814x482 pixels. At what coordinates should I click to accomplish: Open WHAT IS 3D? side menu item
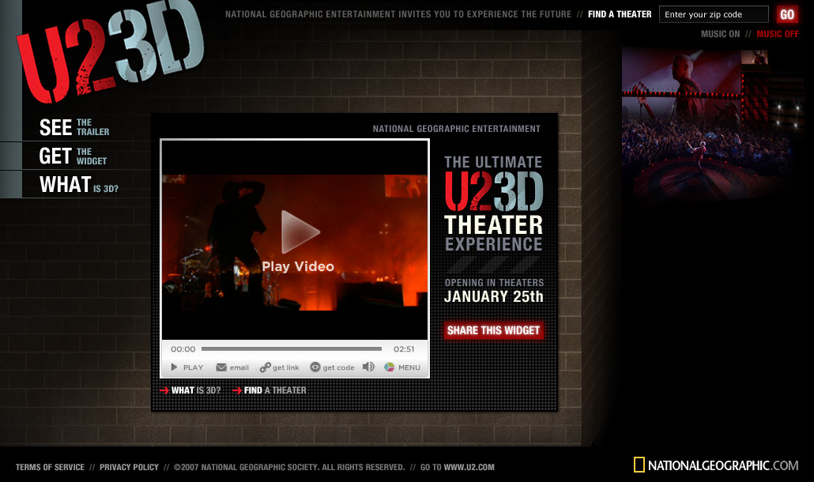(79, 185)
